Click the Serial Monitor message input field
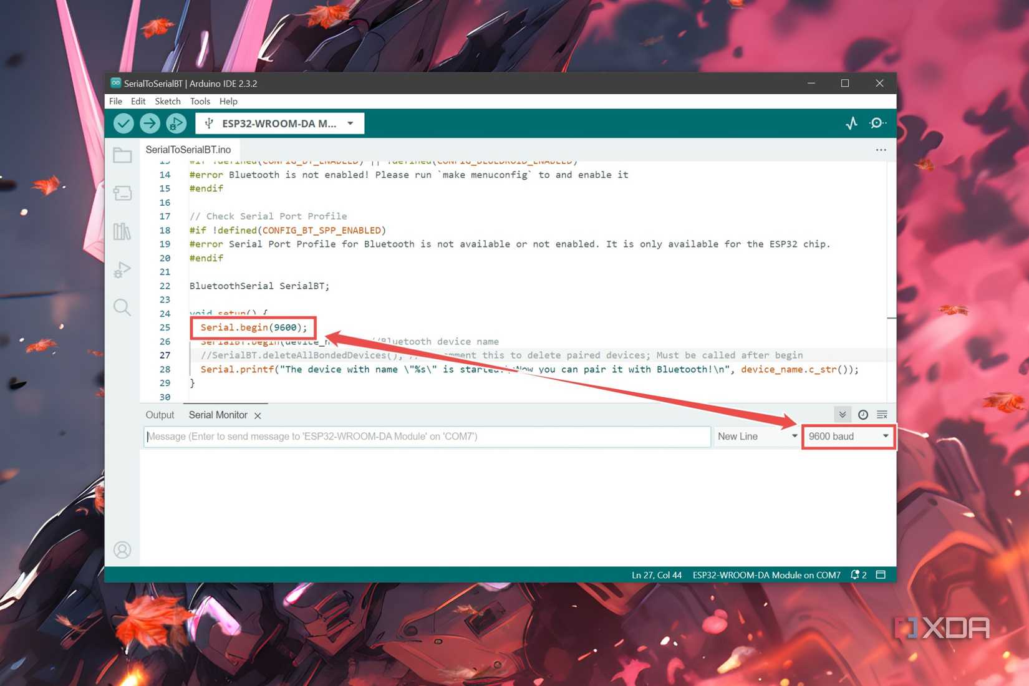1029x686 pixels. point(427,437)
